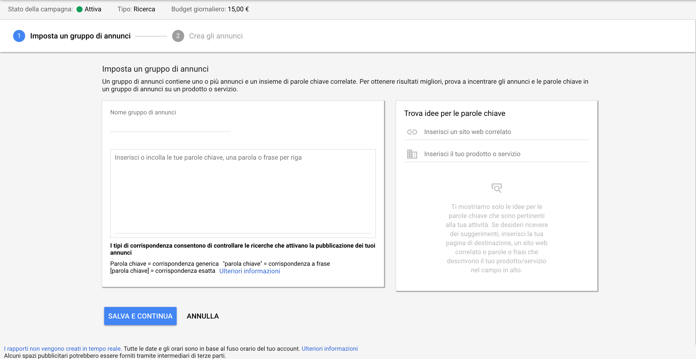The height and width of the screenshot is (359, 696).
Task: Focus the keywords textarea for parole chiave
Action: point(243,193)
